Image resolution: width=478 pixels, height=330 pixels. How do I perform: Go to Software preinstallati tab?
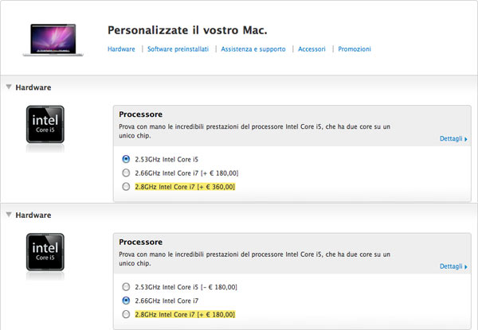click(178, 49)
